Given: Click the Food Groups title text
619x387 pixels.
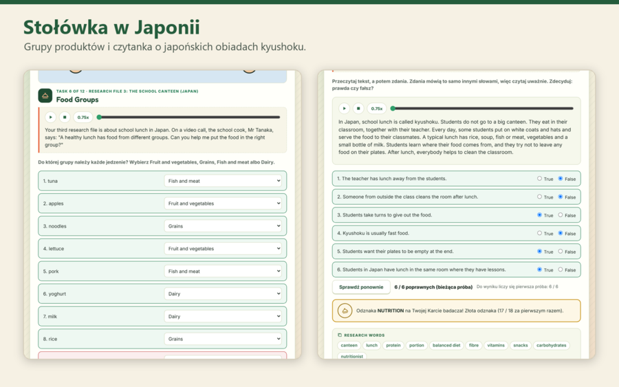Looking at the screenshot, I should pos(77,100).
